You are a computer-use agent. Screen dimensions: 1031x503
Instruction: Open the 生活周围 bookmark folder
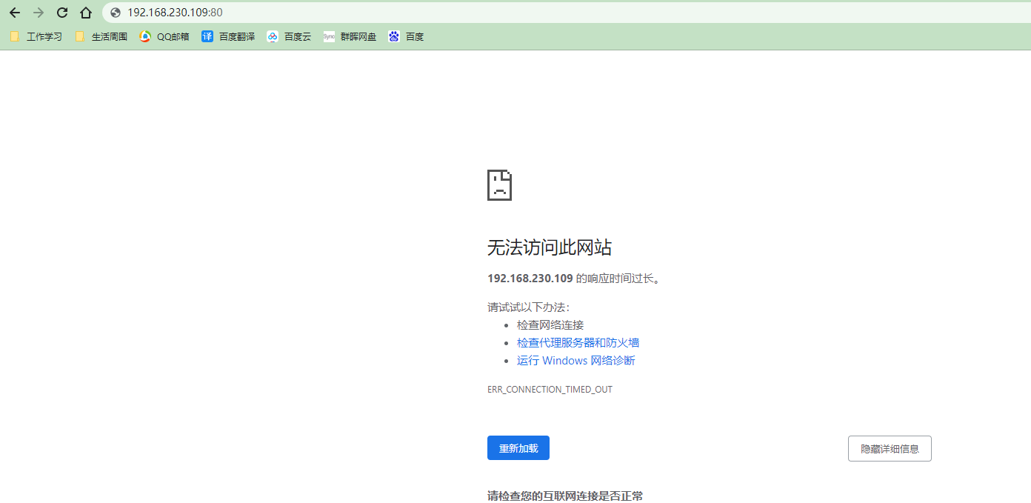click(101, 36)
